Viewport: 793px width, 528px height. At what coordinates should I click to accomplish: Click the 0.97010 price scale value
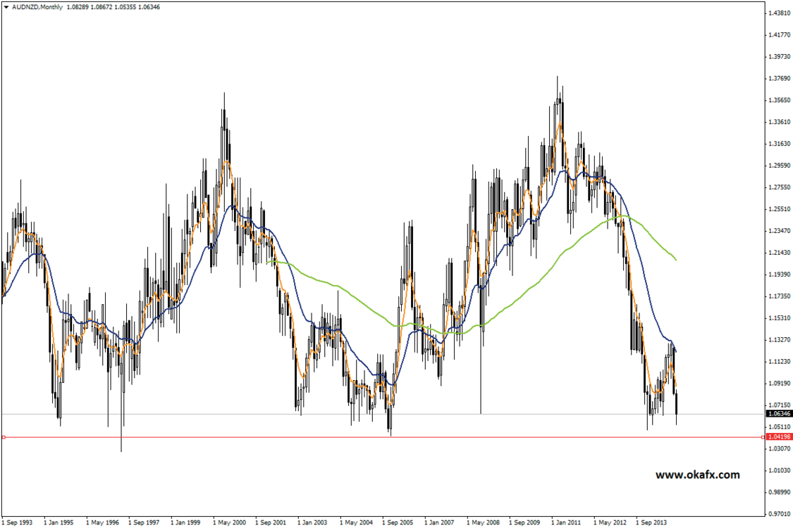pyautogui.click(x=779, y=514)
